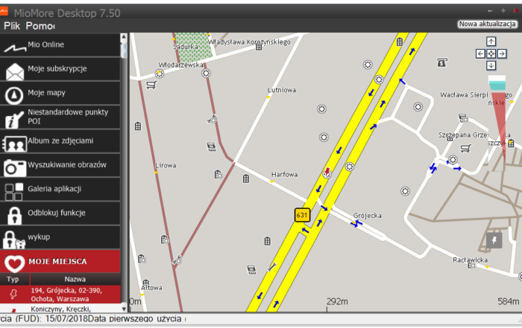
Task: Click the Nowa aktualizacja button
Action: point(488,24)
